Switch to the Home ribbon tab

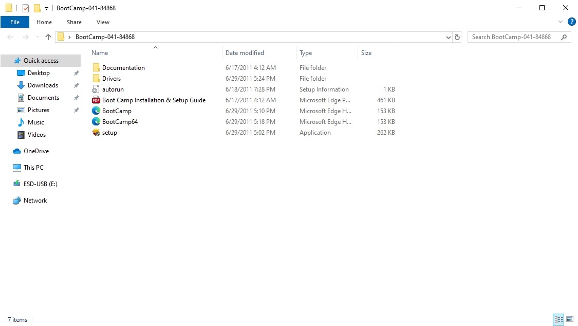point(44,22)
